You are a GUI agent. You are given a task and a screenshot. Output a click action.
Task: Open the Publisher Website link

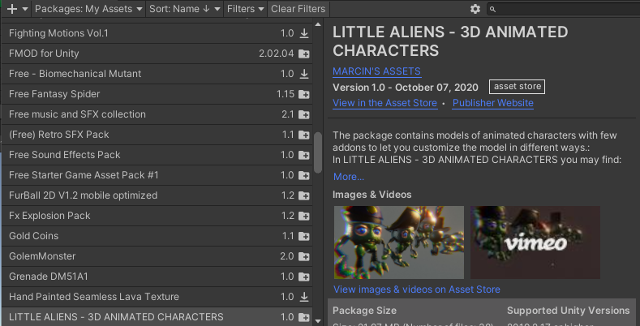(x=493, y=103)
